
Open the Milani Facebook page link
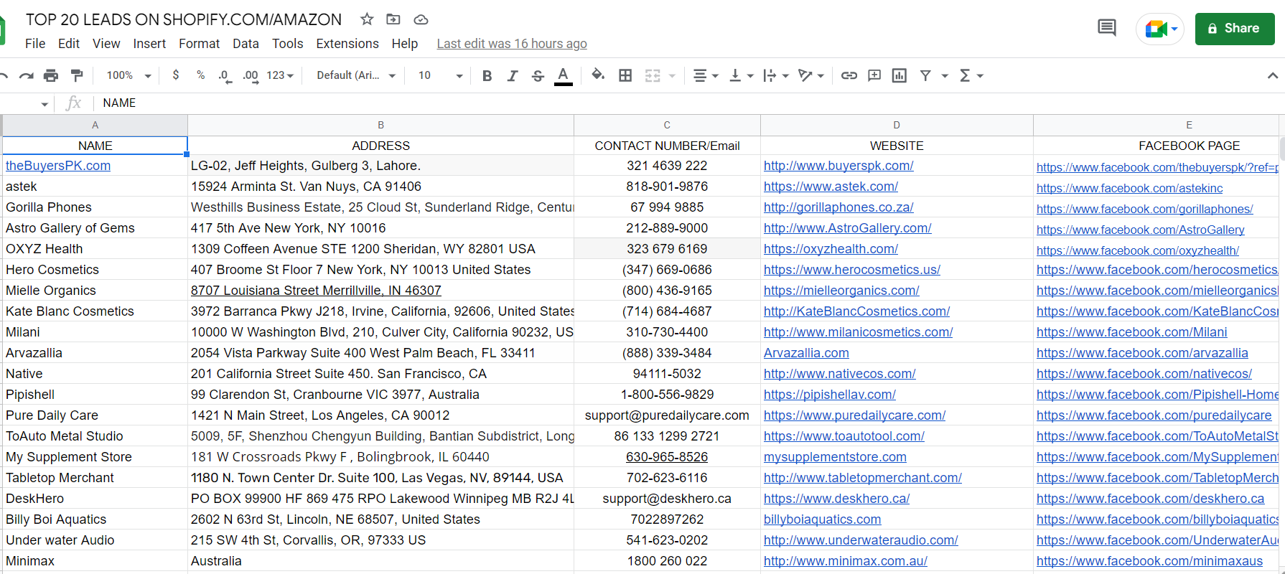pos(1132,332)
